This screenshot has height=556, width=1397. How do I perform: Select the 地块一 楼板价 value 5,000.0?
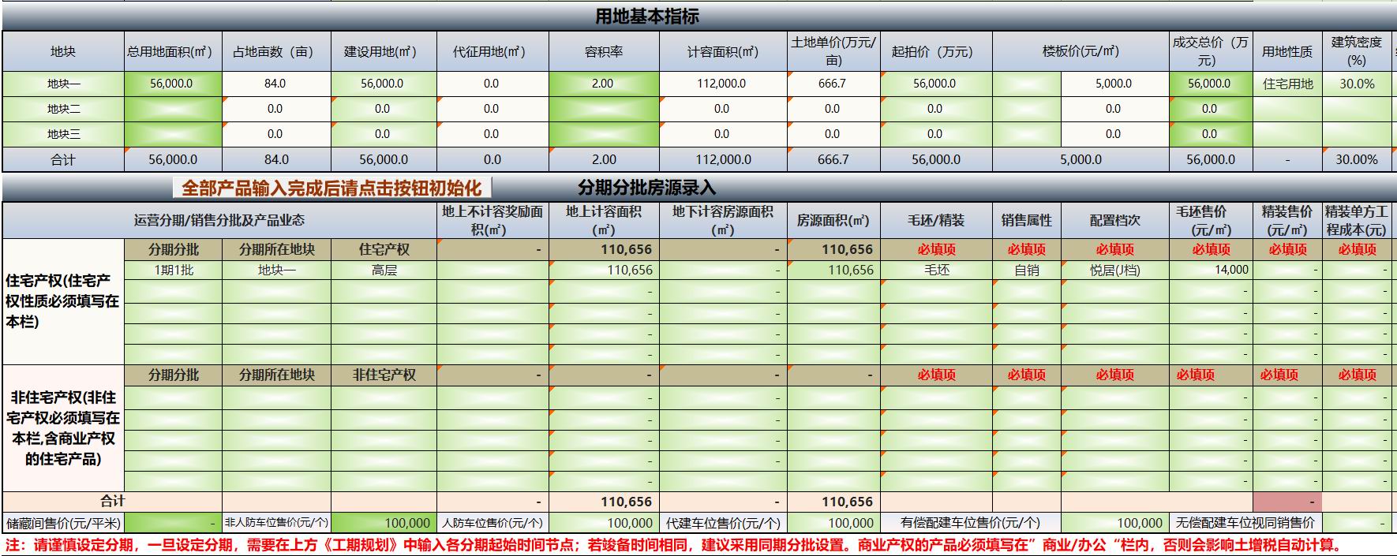[x=1114, y=84]
